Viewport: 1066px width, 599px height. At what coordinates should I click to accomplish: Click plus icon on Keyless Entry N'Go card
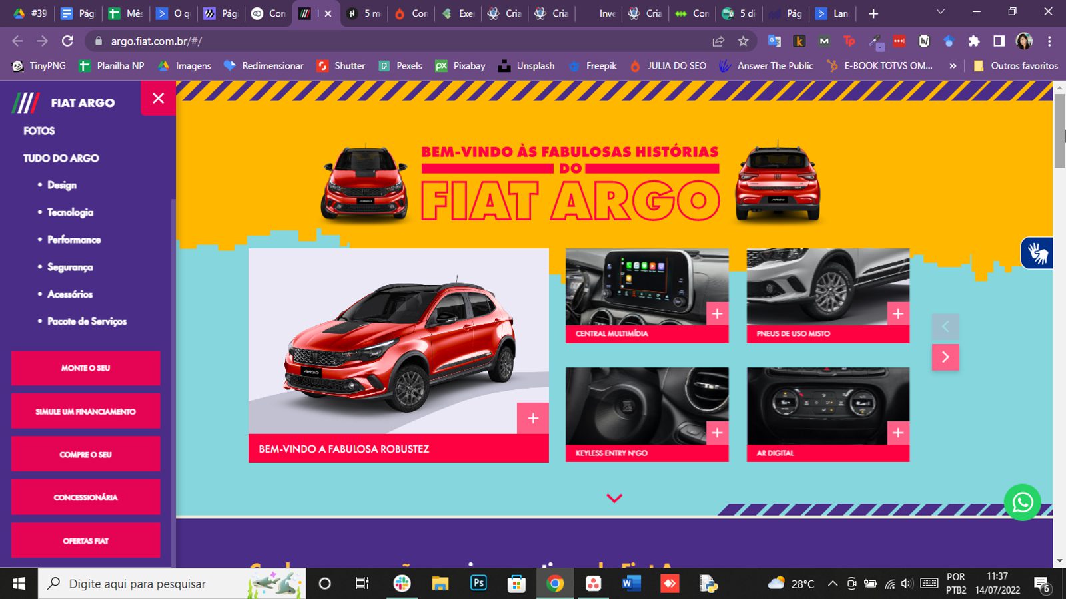(x=717, y=433)
